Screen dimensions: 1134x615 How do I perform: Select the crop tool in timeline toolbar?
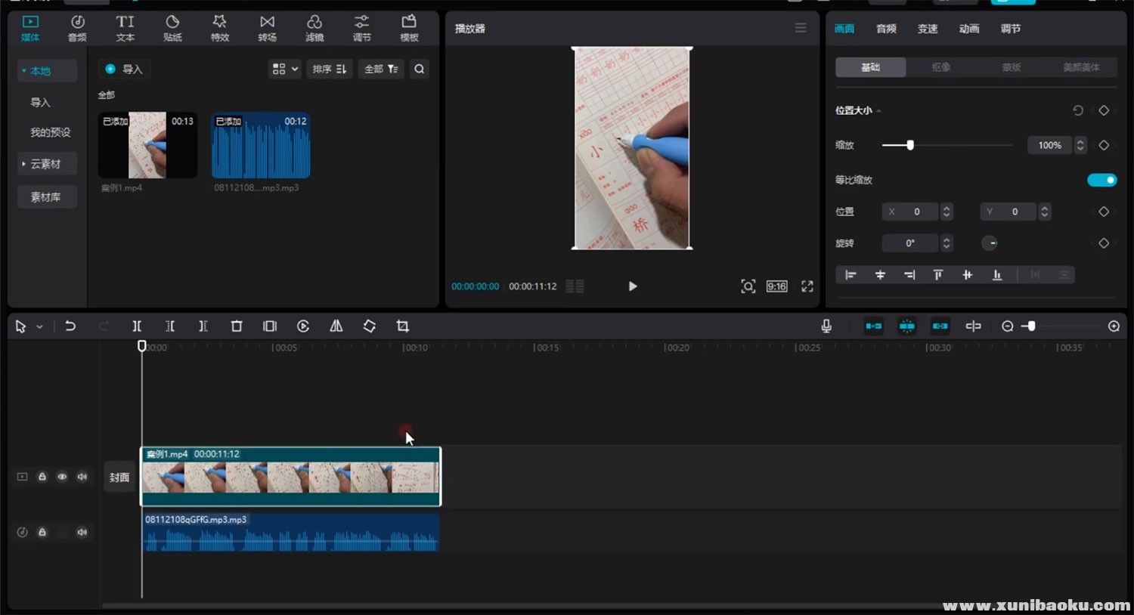click(x=402, y=326)
